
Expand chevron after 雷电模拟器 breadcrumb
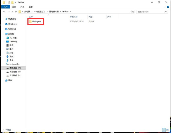60,12
